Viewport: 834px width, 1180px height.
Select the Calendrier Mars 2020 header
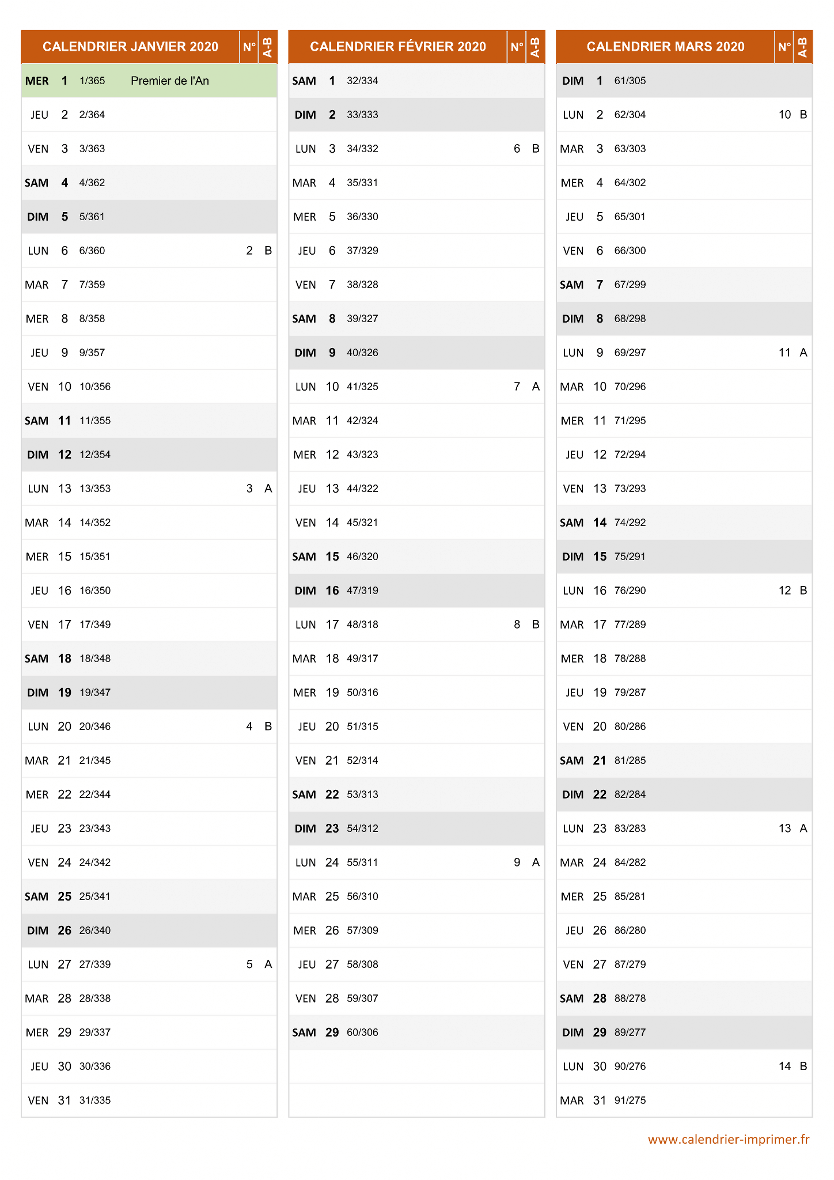tap(665, 47)
